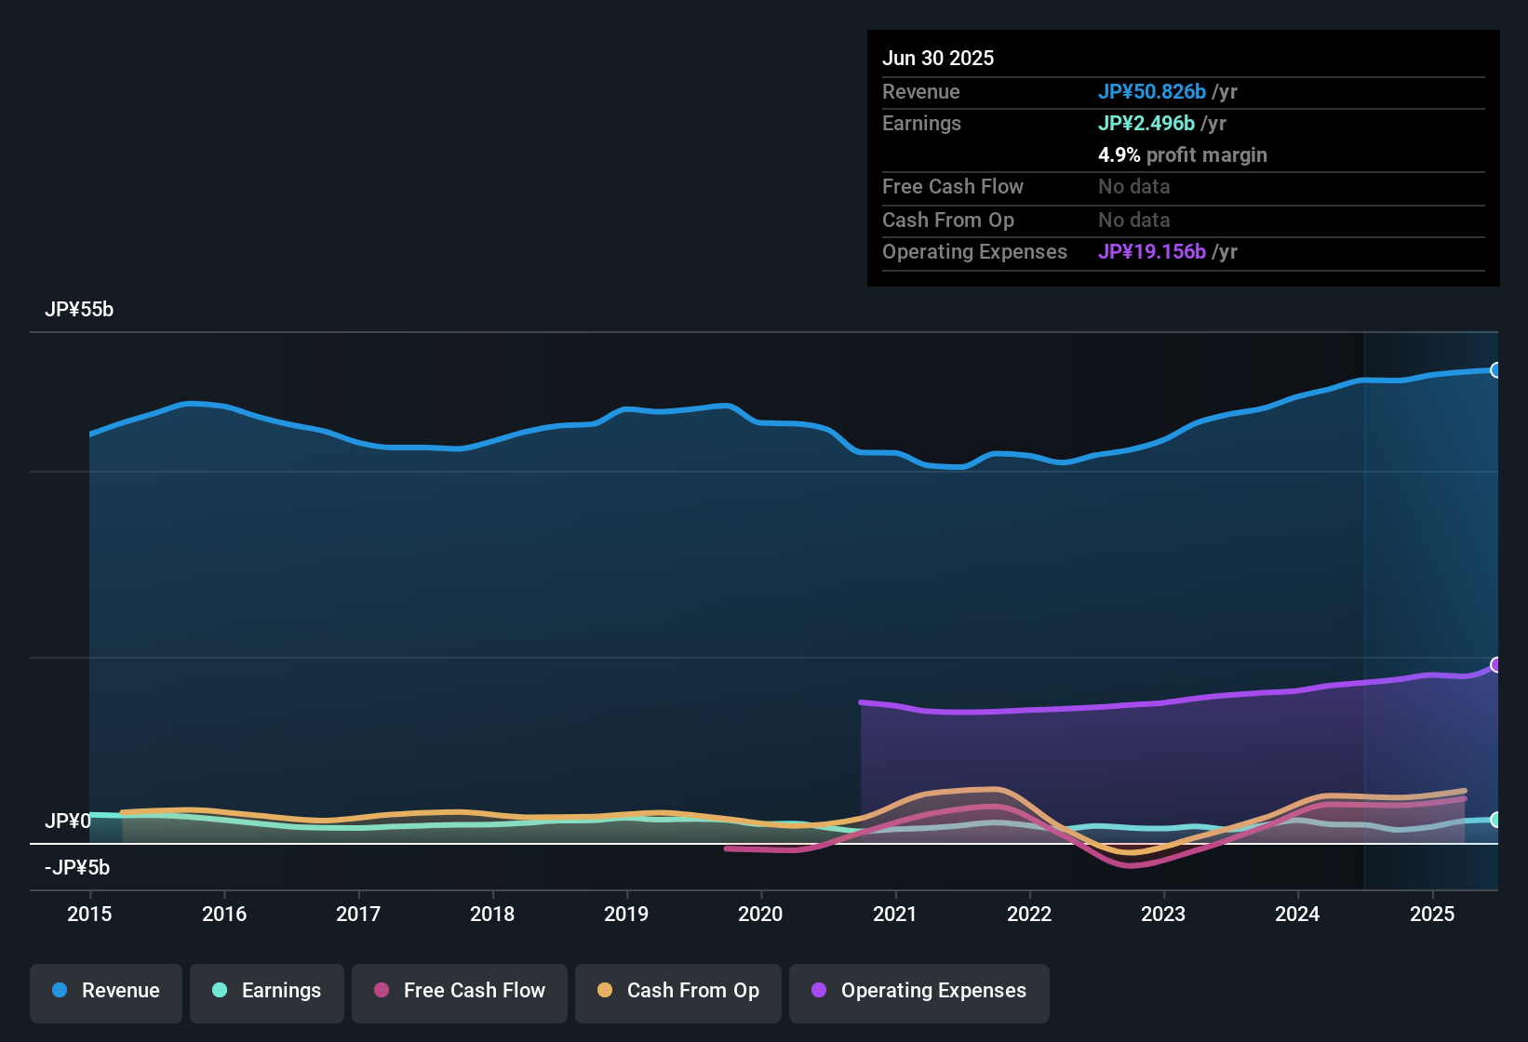Image resolution: width=1528 pixels, height=1042 pixels.
Task: Click the Revenue endpoint marker on chart
Action: click(x=1496, y=370)
